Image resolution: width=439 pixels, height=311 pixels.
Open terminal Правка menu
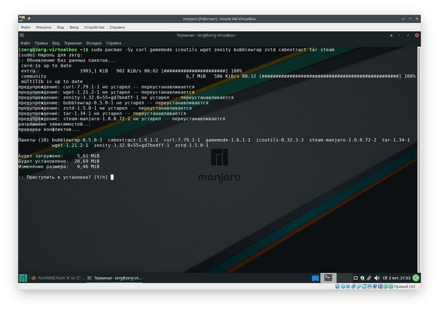point(41,43)
